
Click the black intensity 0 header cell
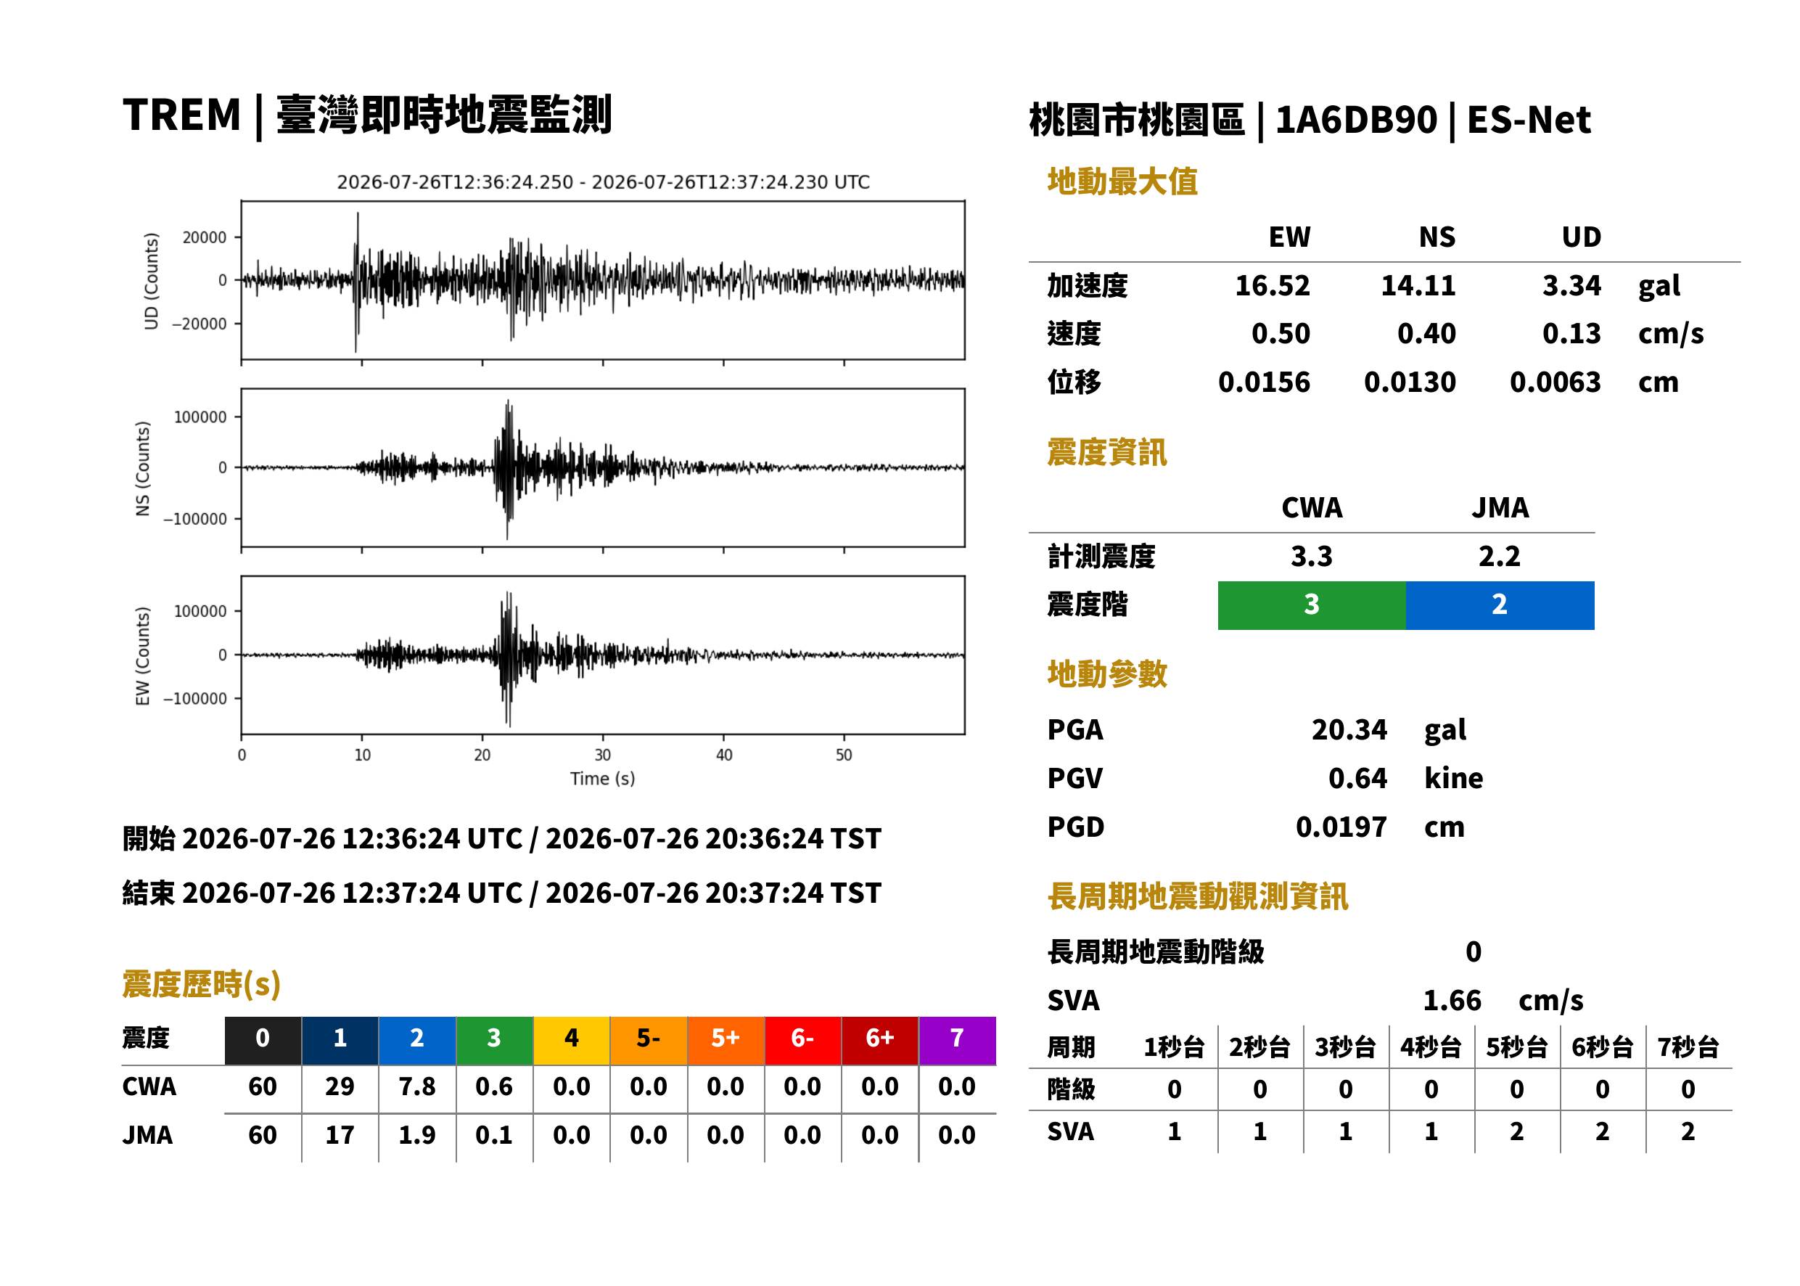click(x=263, y=1041)
